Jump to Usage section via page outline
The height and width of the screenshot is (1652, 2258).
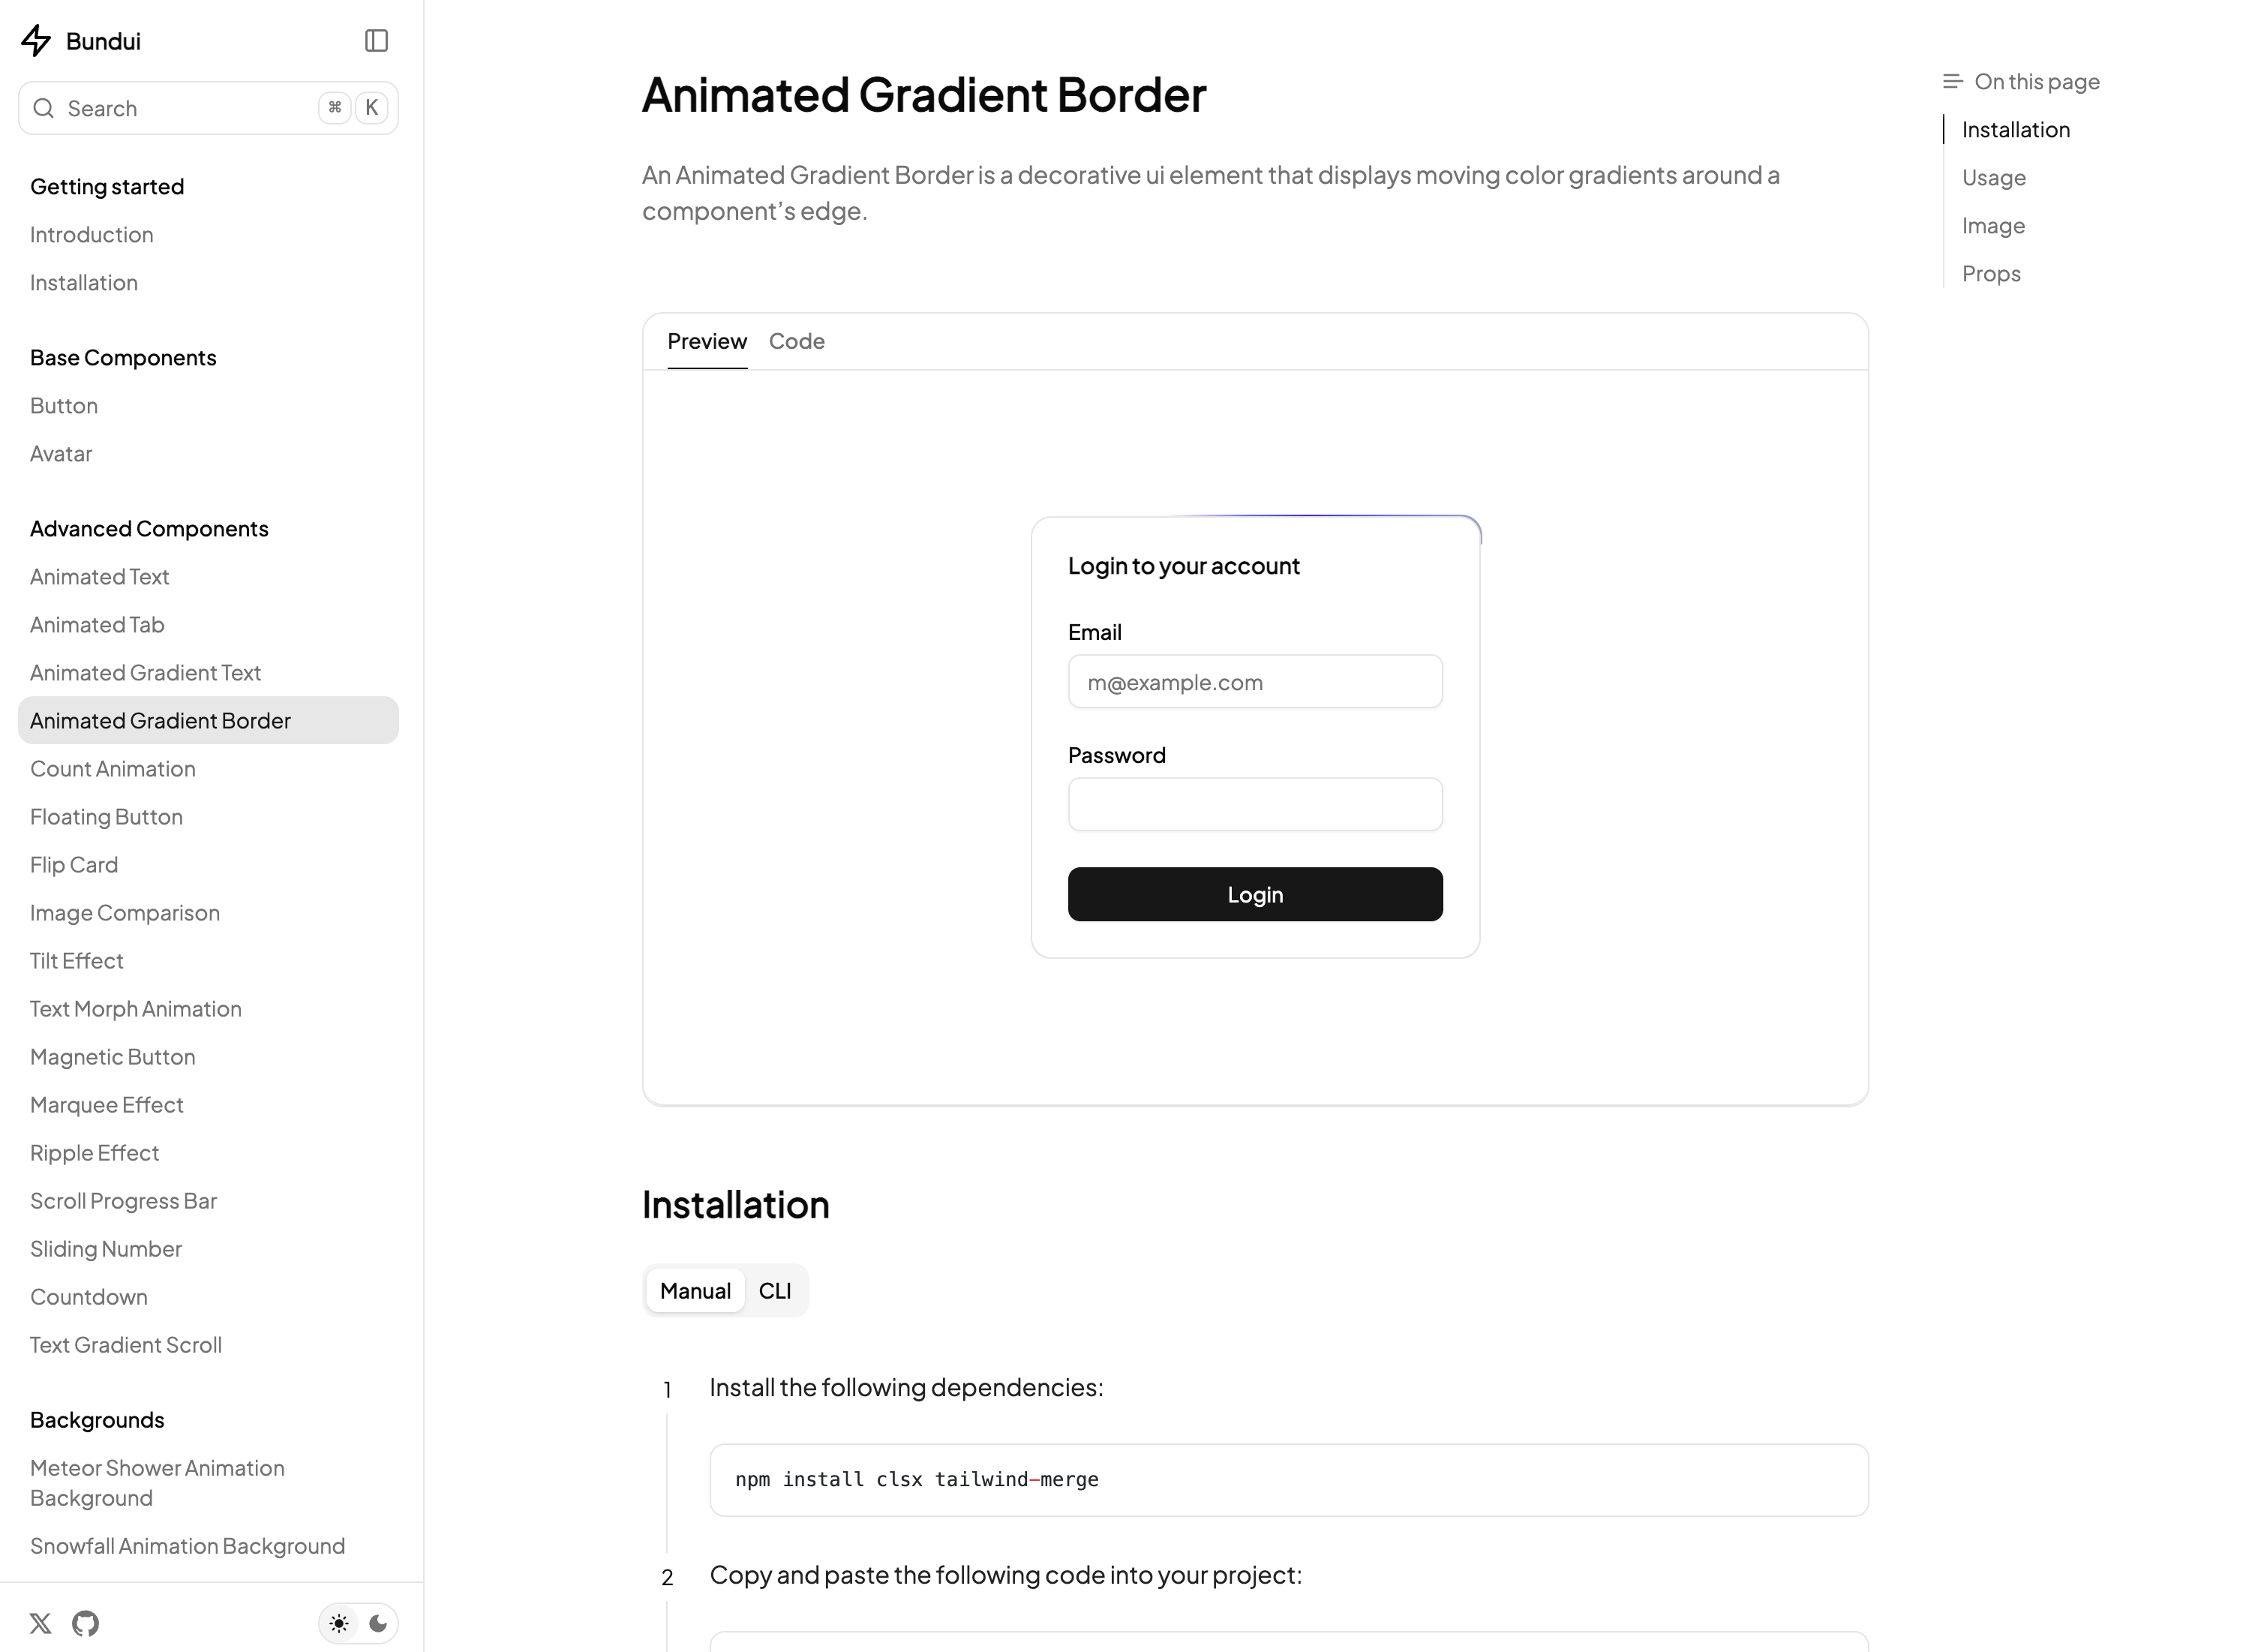click(x=1993, y=177)
